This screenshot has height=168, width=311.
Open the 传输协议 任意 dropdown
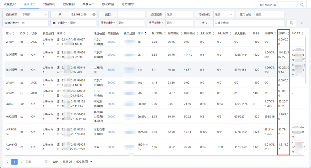coord(223,14)
